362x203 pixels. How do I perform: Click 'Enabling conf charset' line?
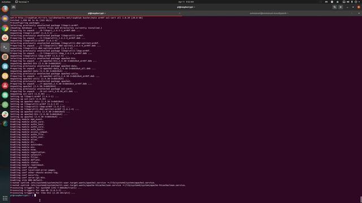tap(24, 167)
